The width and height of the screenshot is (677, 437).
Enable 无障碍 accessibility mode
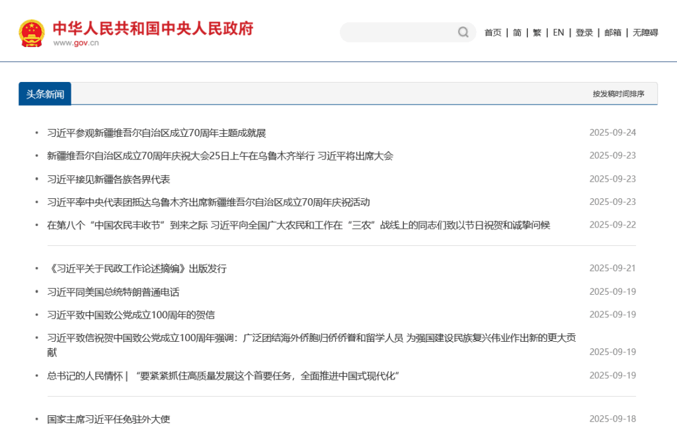click(645, 32)
